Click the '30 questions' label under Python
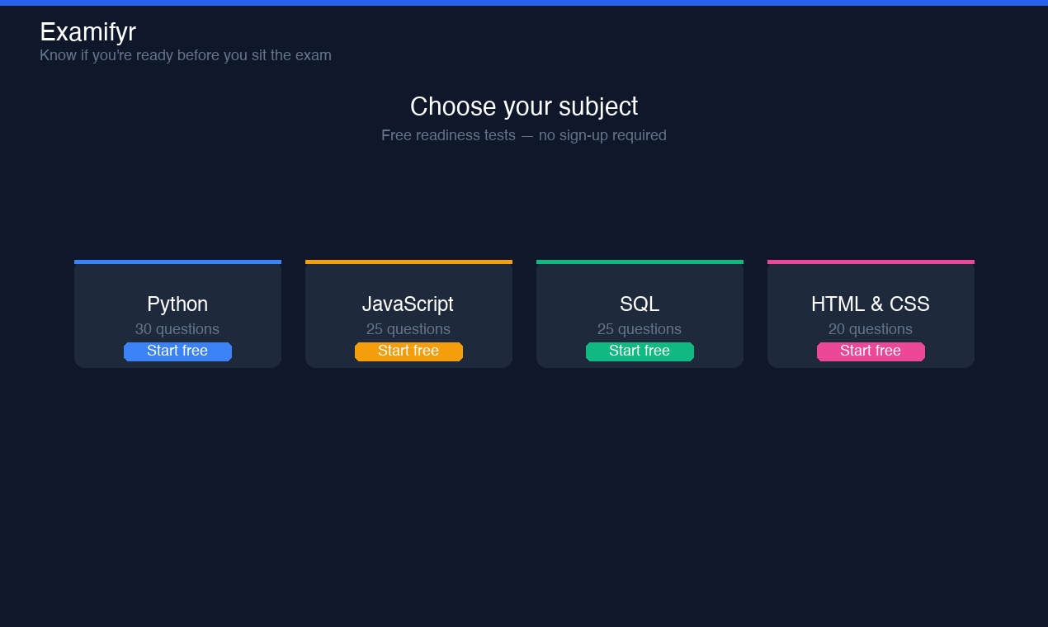Image resolution: width=1048 pixels, height=627 pixels. tap(177, 329)
